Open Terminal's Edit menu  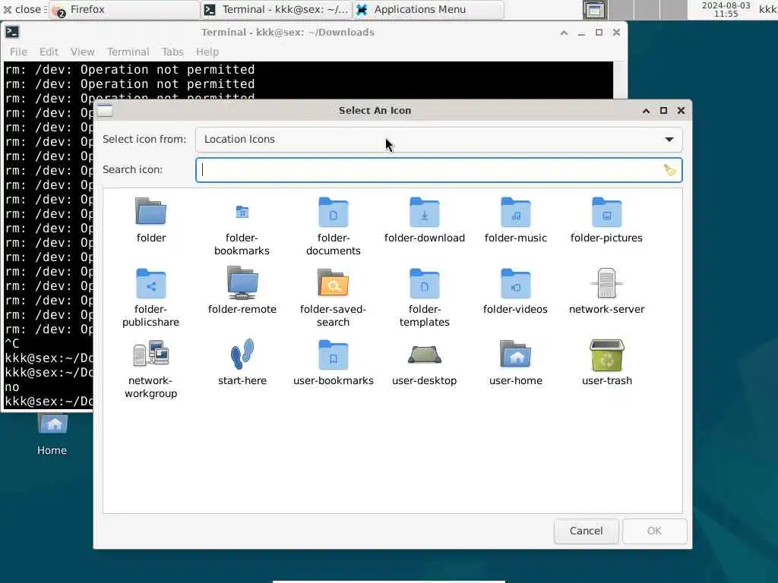(49, 52)
